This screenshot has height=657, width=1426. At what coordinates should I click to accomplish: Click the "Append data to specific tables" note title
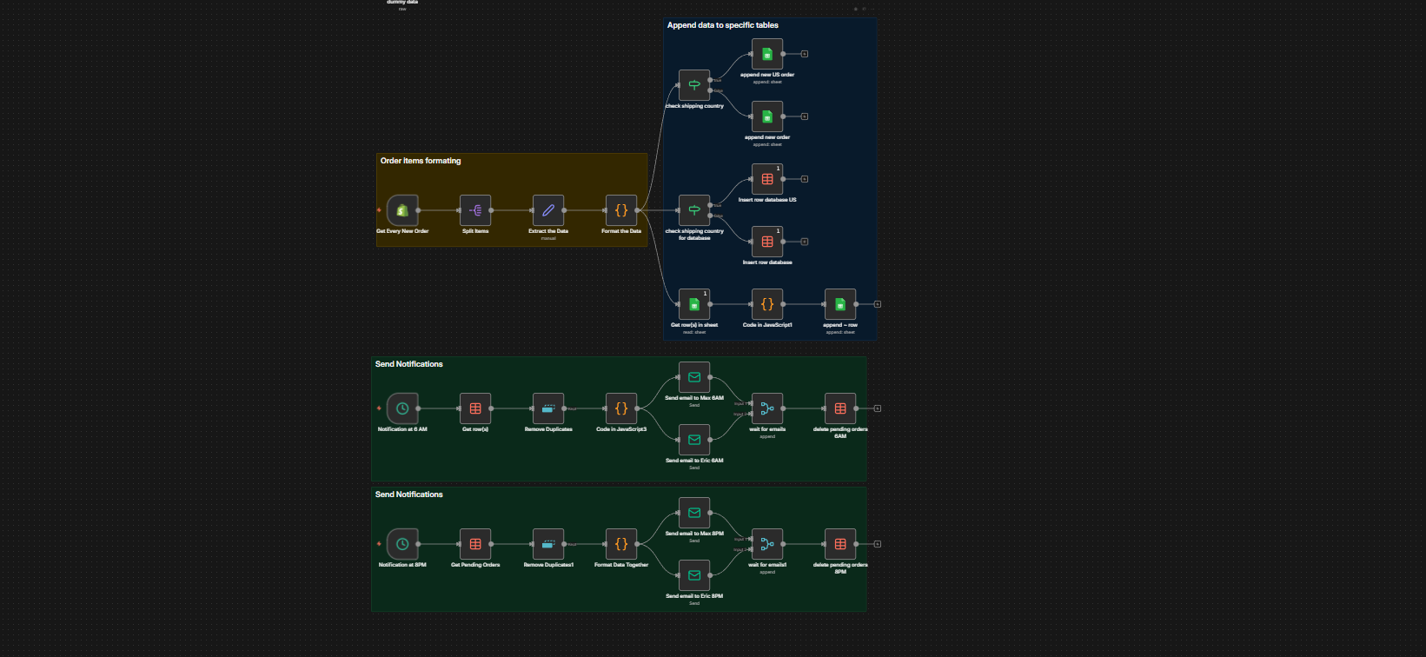[723, 25]
